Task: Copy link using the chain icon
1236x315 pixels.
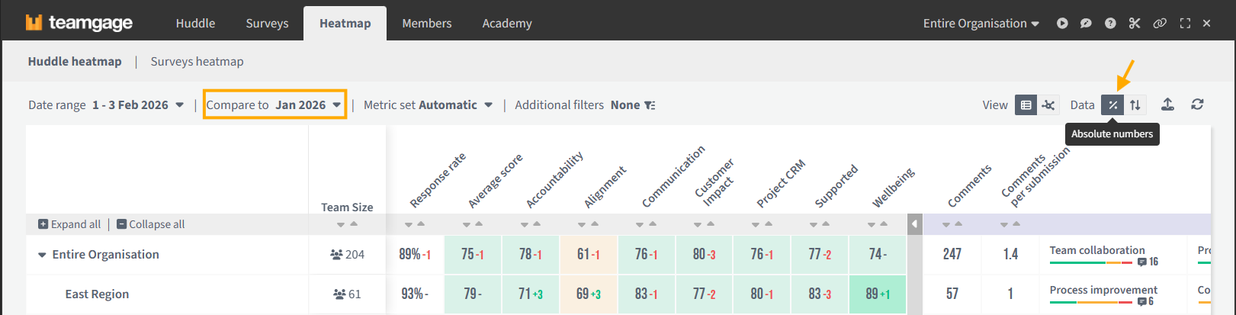Action: point(1160,24)
